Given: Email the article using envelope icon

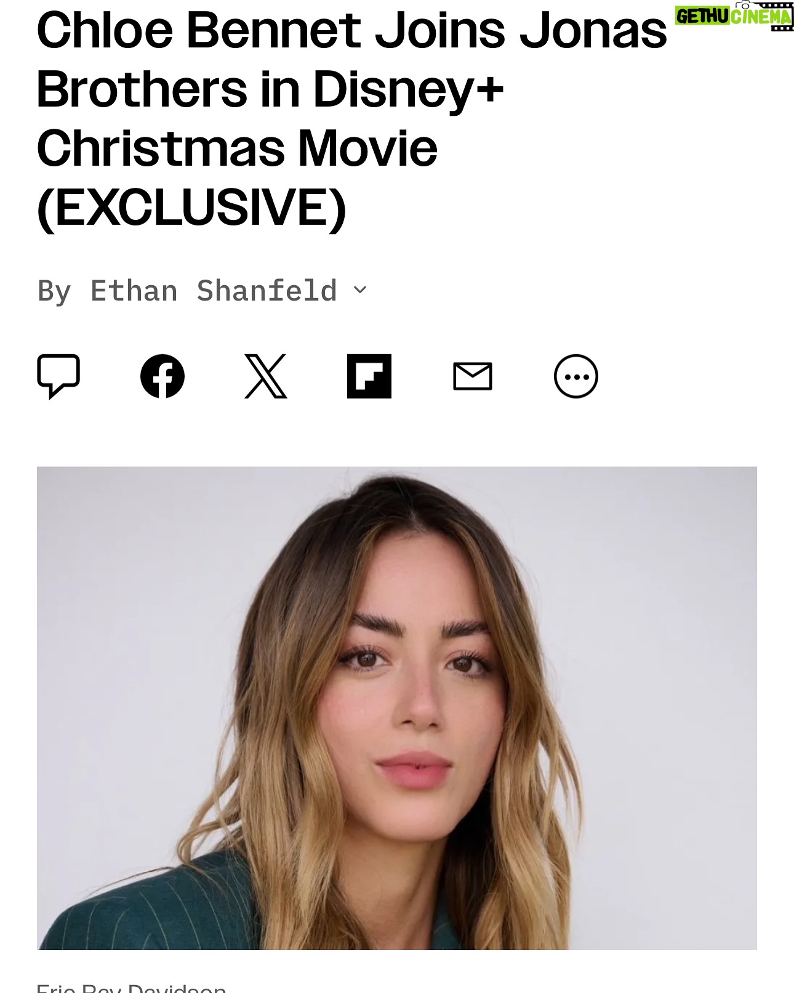Looking at the screenshot, I should coord(473,376).
